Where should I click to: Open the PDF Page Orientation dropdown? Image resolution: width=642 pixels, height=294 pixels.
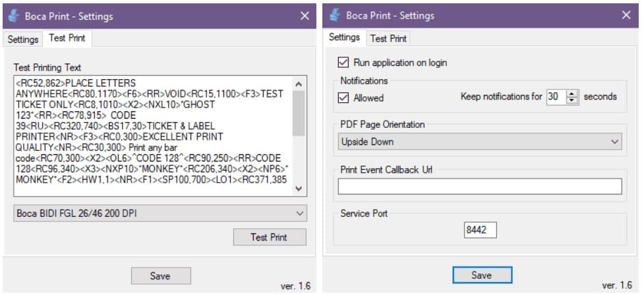point(479,142)
